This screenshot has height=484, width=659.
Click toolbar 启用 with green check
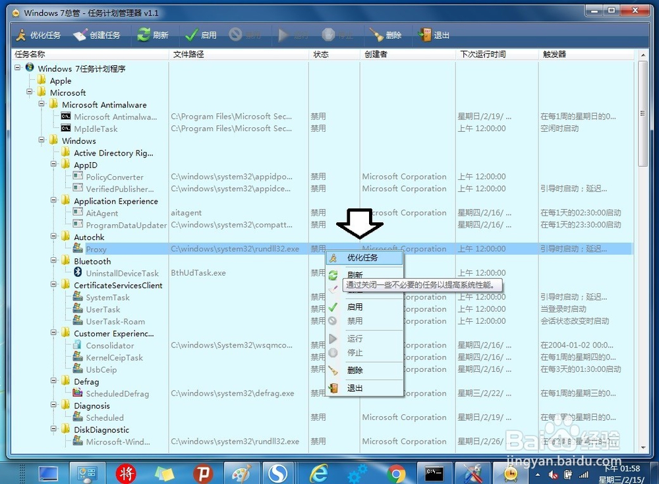pyautogui.click(x=201, y=35)
